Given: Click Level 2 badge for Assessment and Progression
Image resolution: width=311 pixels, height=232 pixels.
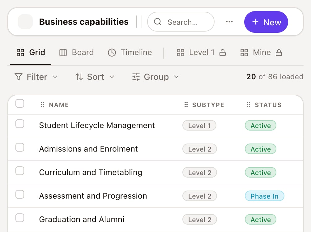Looking at the screenshot, I should (x=200, y=196).
